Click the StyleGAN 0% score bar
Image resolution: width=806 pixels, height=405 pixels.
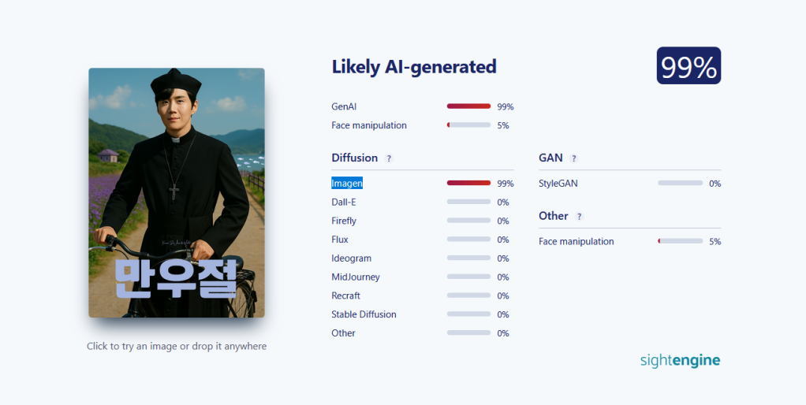tap(680, 184)
